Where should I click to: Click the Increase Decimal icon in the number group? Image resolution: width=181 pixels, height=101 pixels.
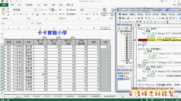(x=94, y=14)
